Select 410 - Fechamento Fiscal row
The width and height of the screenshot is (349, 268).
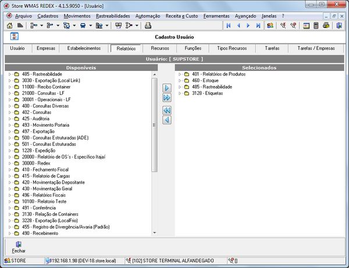pyautogui.click(x=45, y=170)
